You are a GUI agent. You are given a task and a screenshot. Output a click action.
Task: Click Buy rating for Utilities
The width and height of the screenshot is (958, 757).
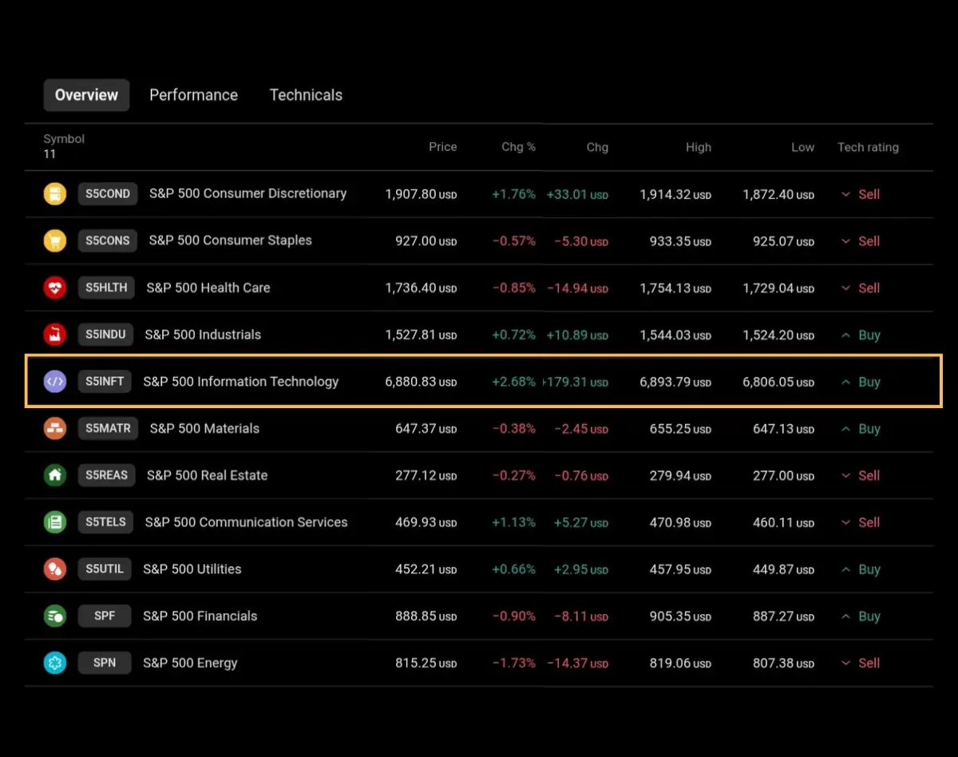tap(861, 569)
